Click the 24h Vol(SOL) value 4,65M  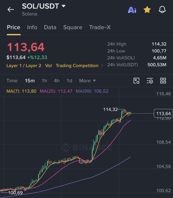[160, 58]
